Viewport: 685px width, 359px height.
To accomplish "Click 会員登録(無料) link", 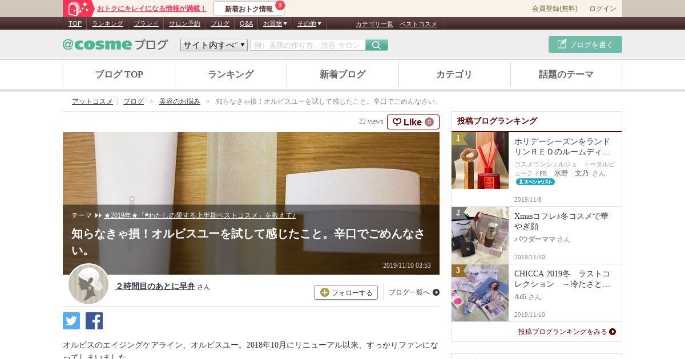I will point(555,9).
